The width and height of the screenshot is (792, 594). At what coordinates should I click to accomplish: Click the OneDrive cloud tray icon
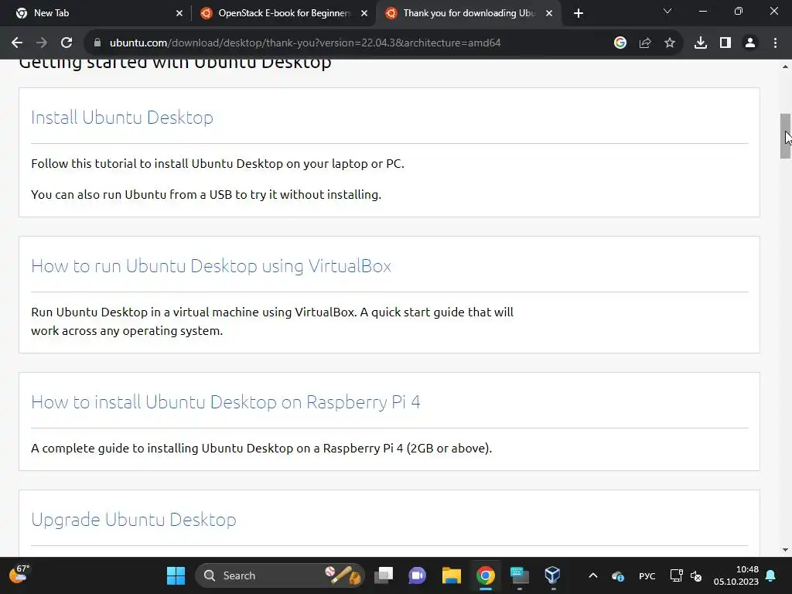coord(618,575)
